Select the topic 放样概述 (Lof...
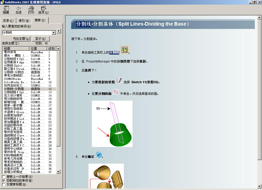The image size is (262, 190). pyautogui.click(x=30, y=119)
